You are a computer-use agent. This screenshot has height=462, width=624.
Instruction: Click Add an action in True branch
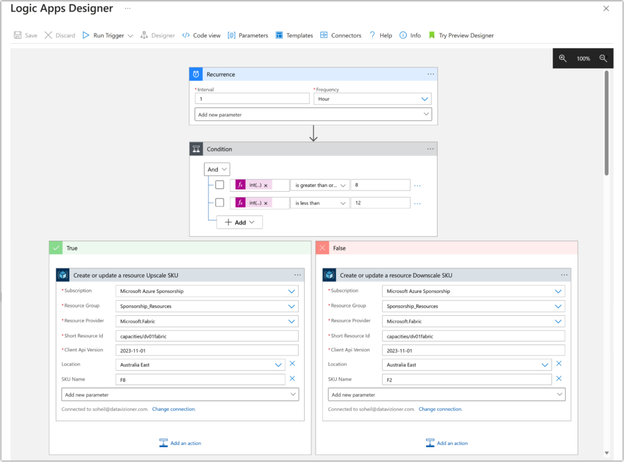180,443
